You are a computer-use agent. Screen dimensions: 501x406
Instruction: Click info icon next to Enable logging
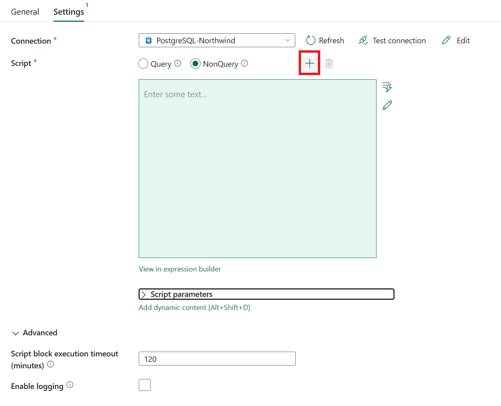70,385
